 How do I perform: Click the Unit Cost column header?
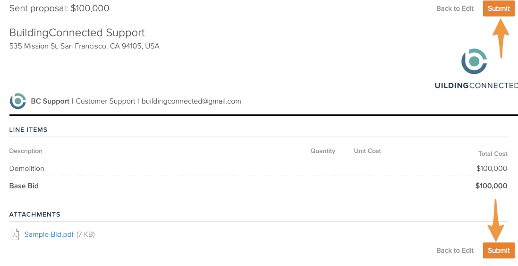[x=367, y=151]
